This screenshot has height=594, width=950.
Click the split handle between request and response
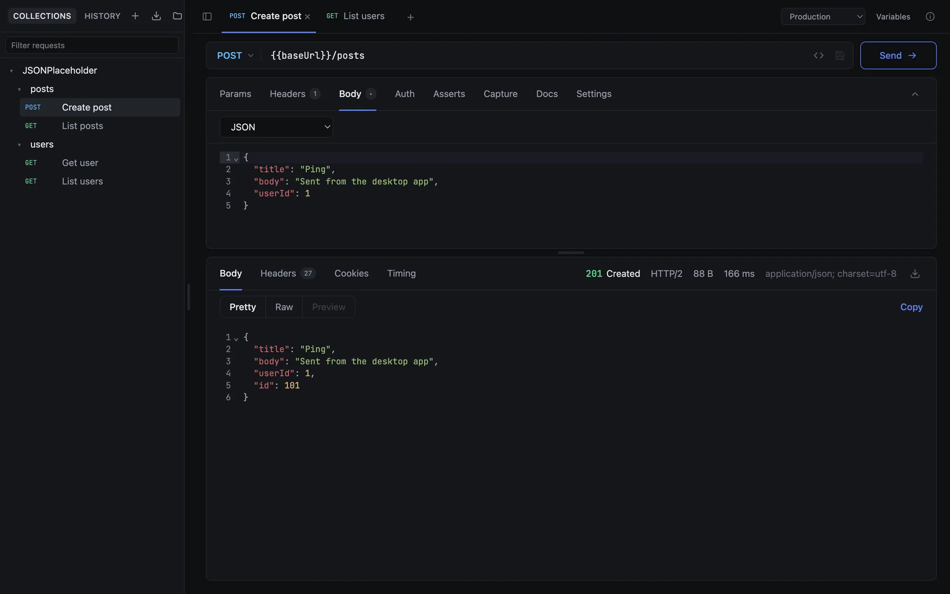(571, 253)
